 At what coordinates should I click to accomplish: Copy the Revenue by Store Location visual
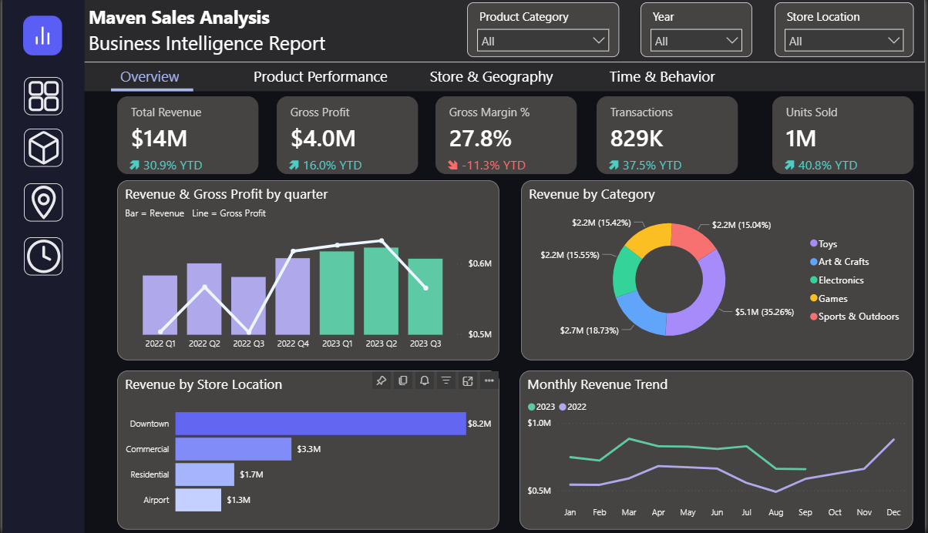pos(402,380)
